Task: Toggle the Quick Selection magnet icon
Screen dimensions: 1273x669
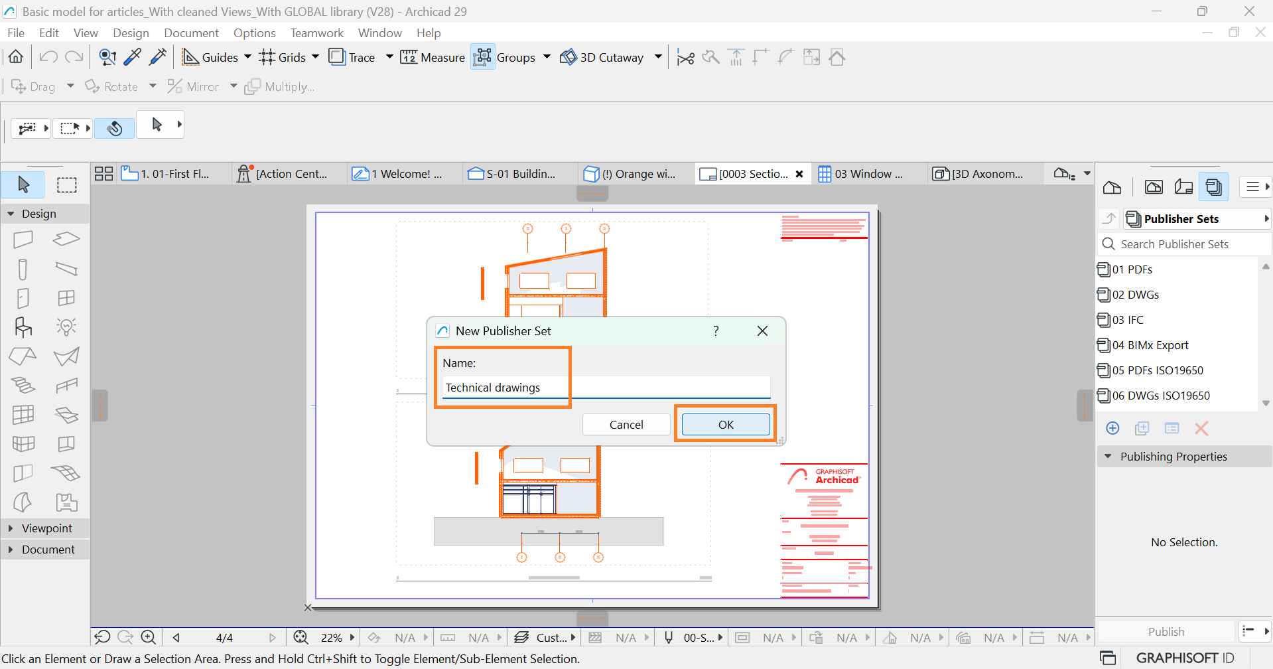Action: click(x=115, y=127)
